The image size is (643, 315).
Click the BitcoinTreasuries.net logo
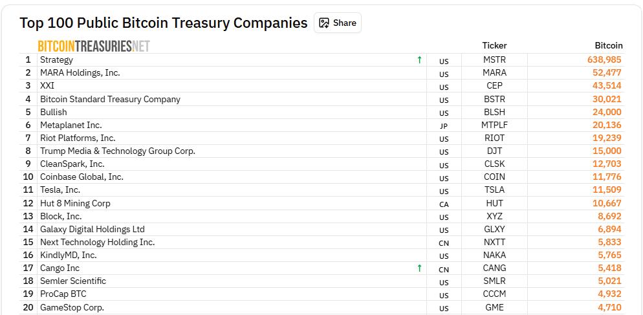(x=94, y=46)
